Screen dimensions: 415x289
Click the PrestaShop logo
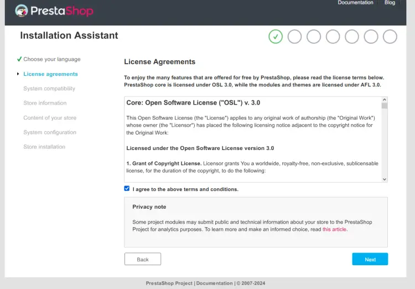coord(54,11)
